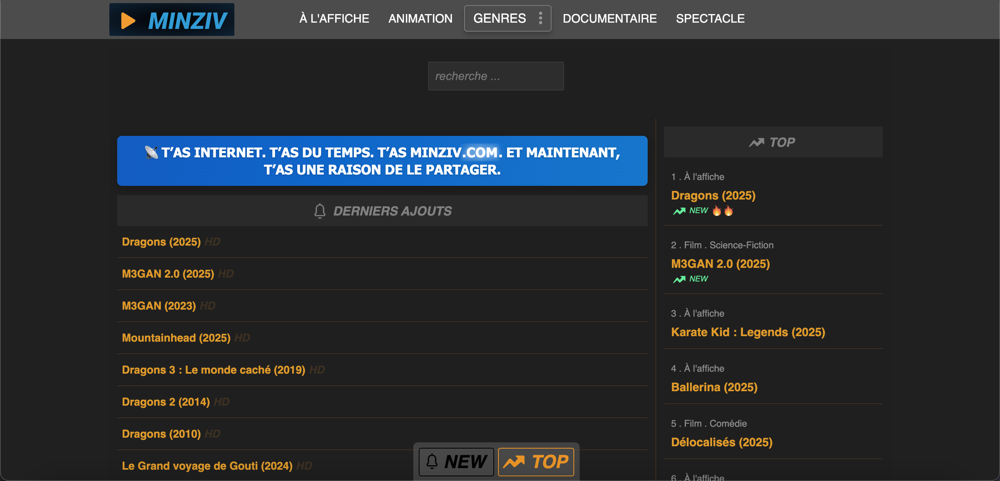Click the blue MINZIV.COM share banner
Viewport: 1000px width, 481px height.
[x=382, y=161]
